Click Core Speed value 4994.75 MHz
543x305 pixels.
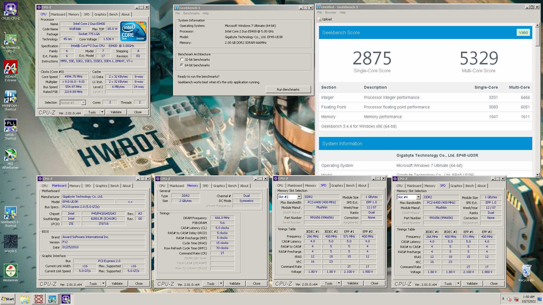pyautogui.click(x=74, y=77)
